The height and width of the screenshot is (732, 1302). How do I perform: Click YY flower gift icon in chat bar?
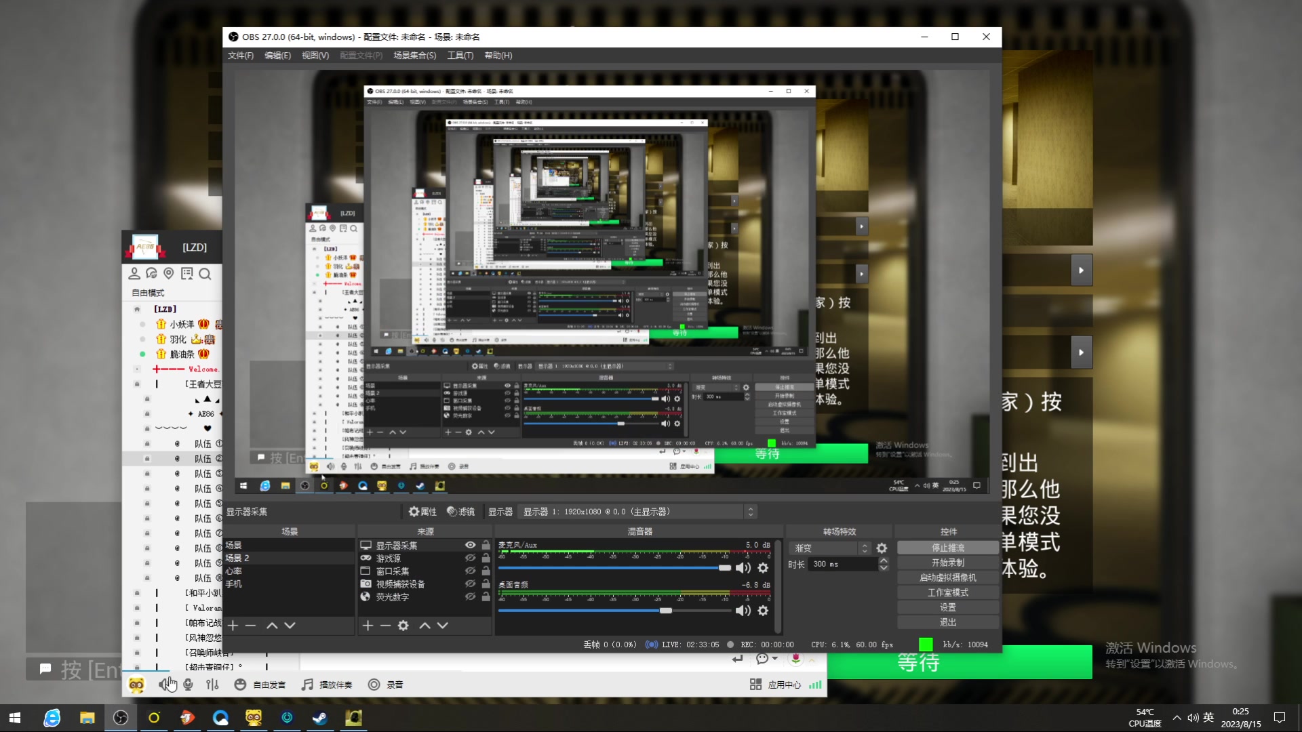795,659
